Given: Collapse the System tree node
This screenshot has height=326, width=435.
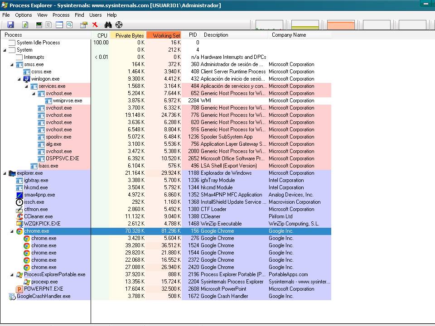Looking at the screenshot, I should tap(5, 50).
